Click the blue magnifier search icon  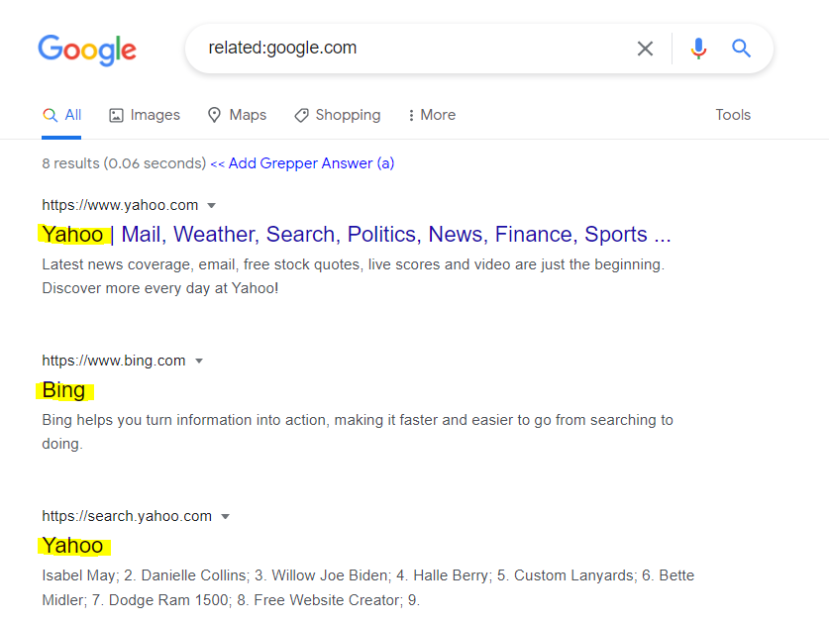click(x=741, y=49)
